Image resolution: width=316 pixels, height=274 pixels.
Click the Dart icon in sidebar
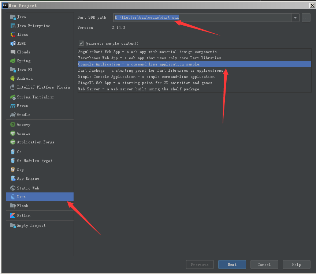(13, 197)
